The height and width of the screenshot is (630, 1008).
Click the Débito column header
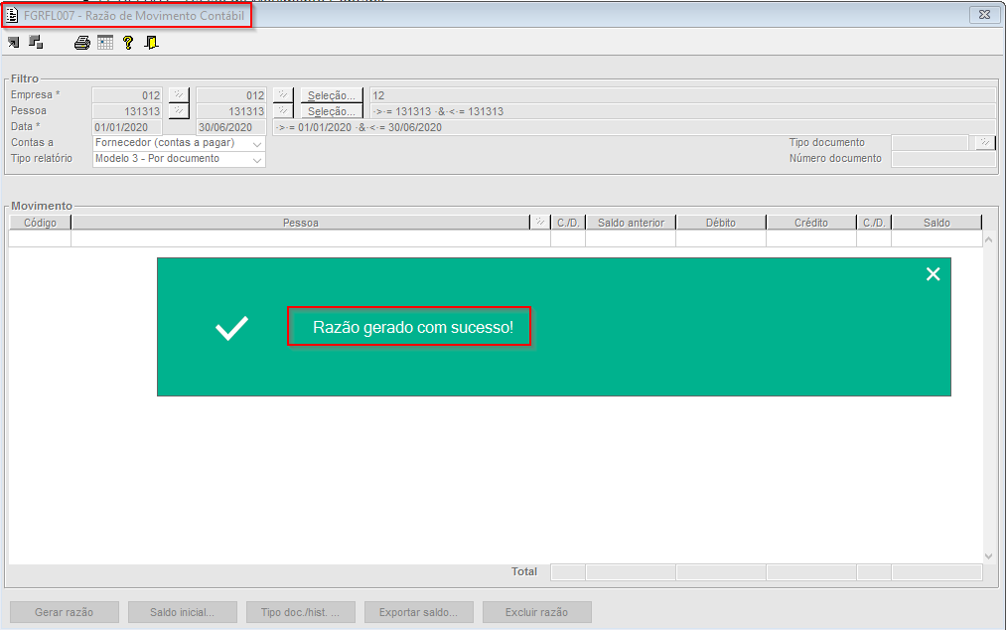click(721, 223)
